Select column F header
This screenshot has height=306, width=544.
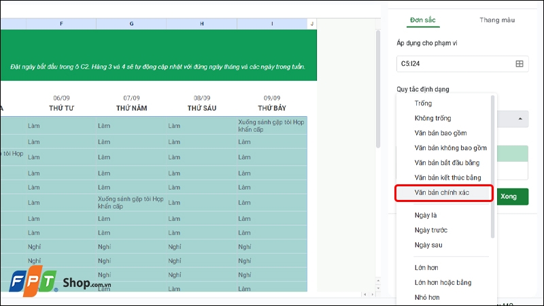(61, 24)
